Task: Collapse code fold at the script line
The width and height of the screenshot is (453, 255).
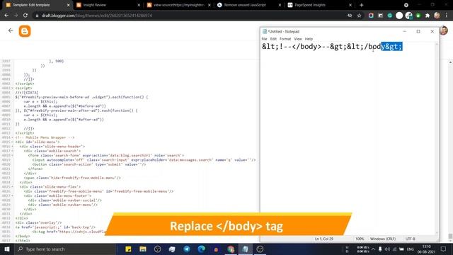Action: [13, 88]
